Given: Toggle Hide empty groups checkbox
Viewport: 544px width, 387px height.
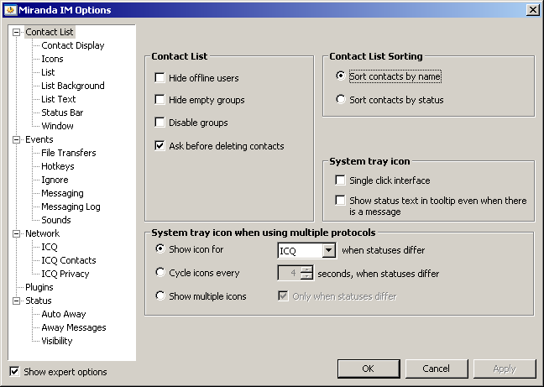Looking at the screenshot, I should 160,100.
